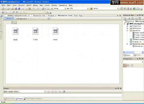This screenshot has height=104, width=144.
Task: Click the New Project toolbar icon
Action: [x=3, y=8]
